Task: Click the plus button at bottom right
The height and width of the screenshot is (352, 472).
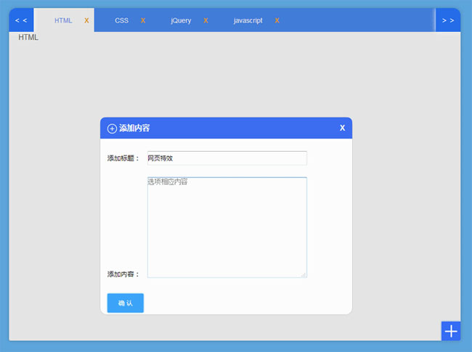Action: (451, 331)
